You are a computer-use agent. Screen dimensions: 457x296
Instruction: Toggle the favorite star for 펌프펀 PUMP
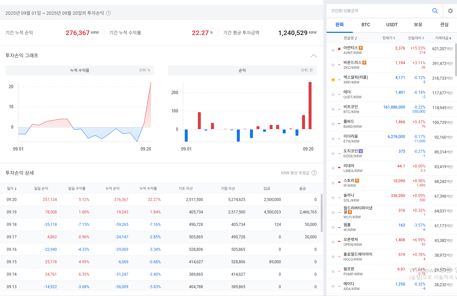333,271
